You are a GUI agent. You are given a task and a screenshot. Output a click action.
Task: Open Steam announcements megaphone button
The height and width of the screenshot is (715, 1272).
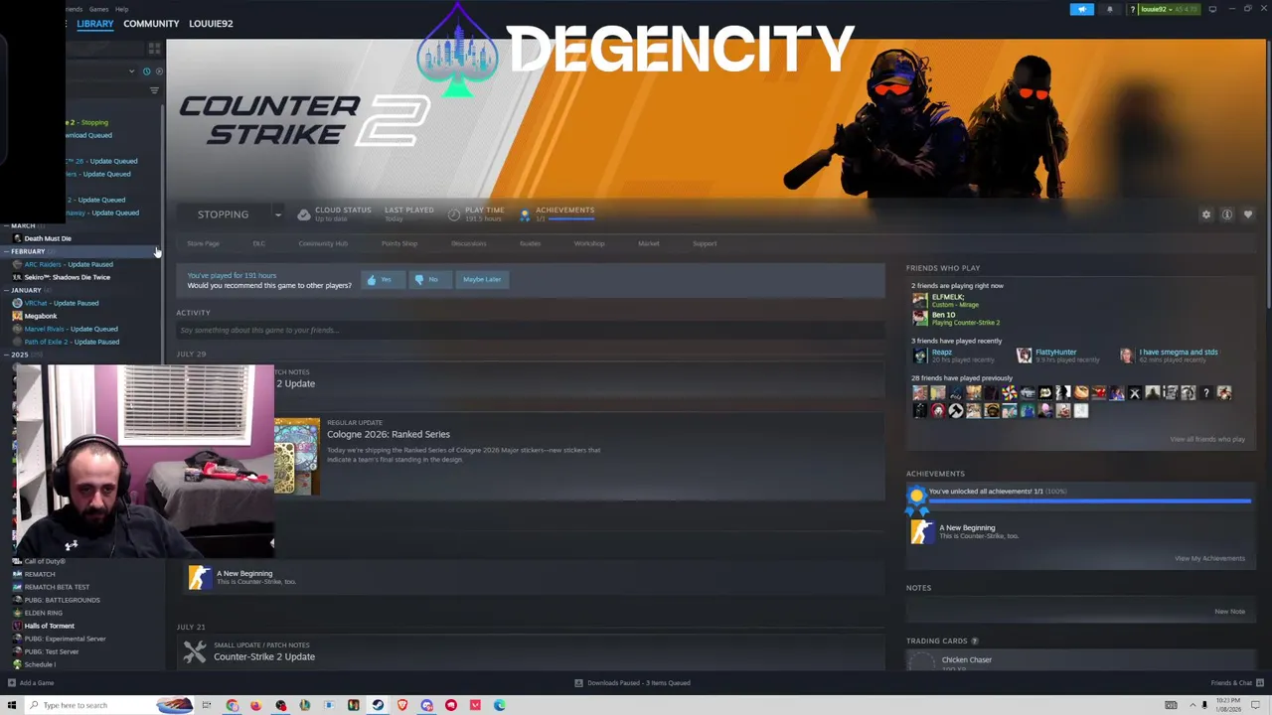point(1081,10)
